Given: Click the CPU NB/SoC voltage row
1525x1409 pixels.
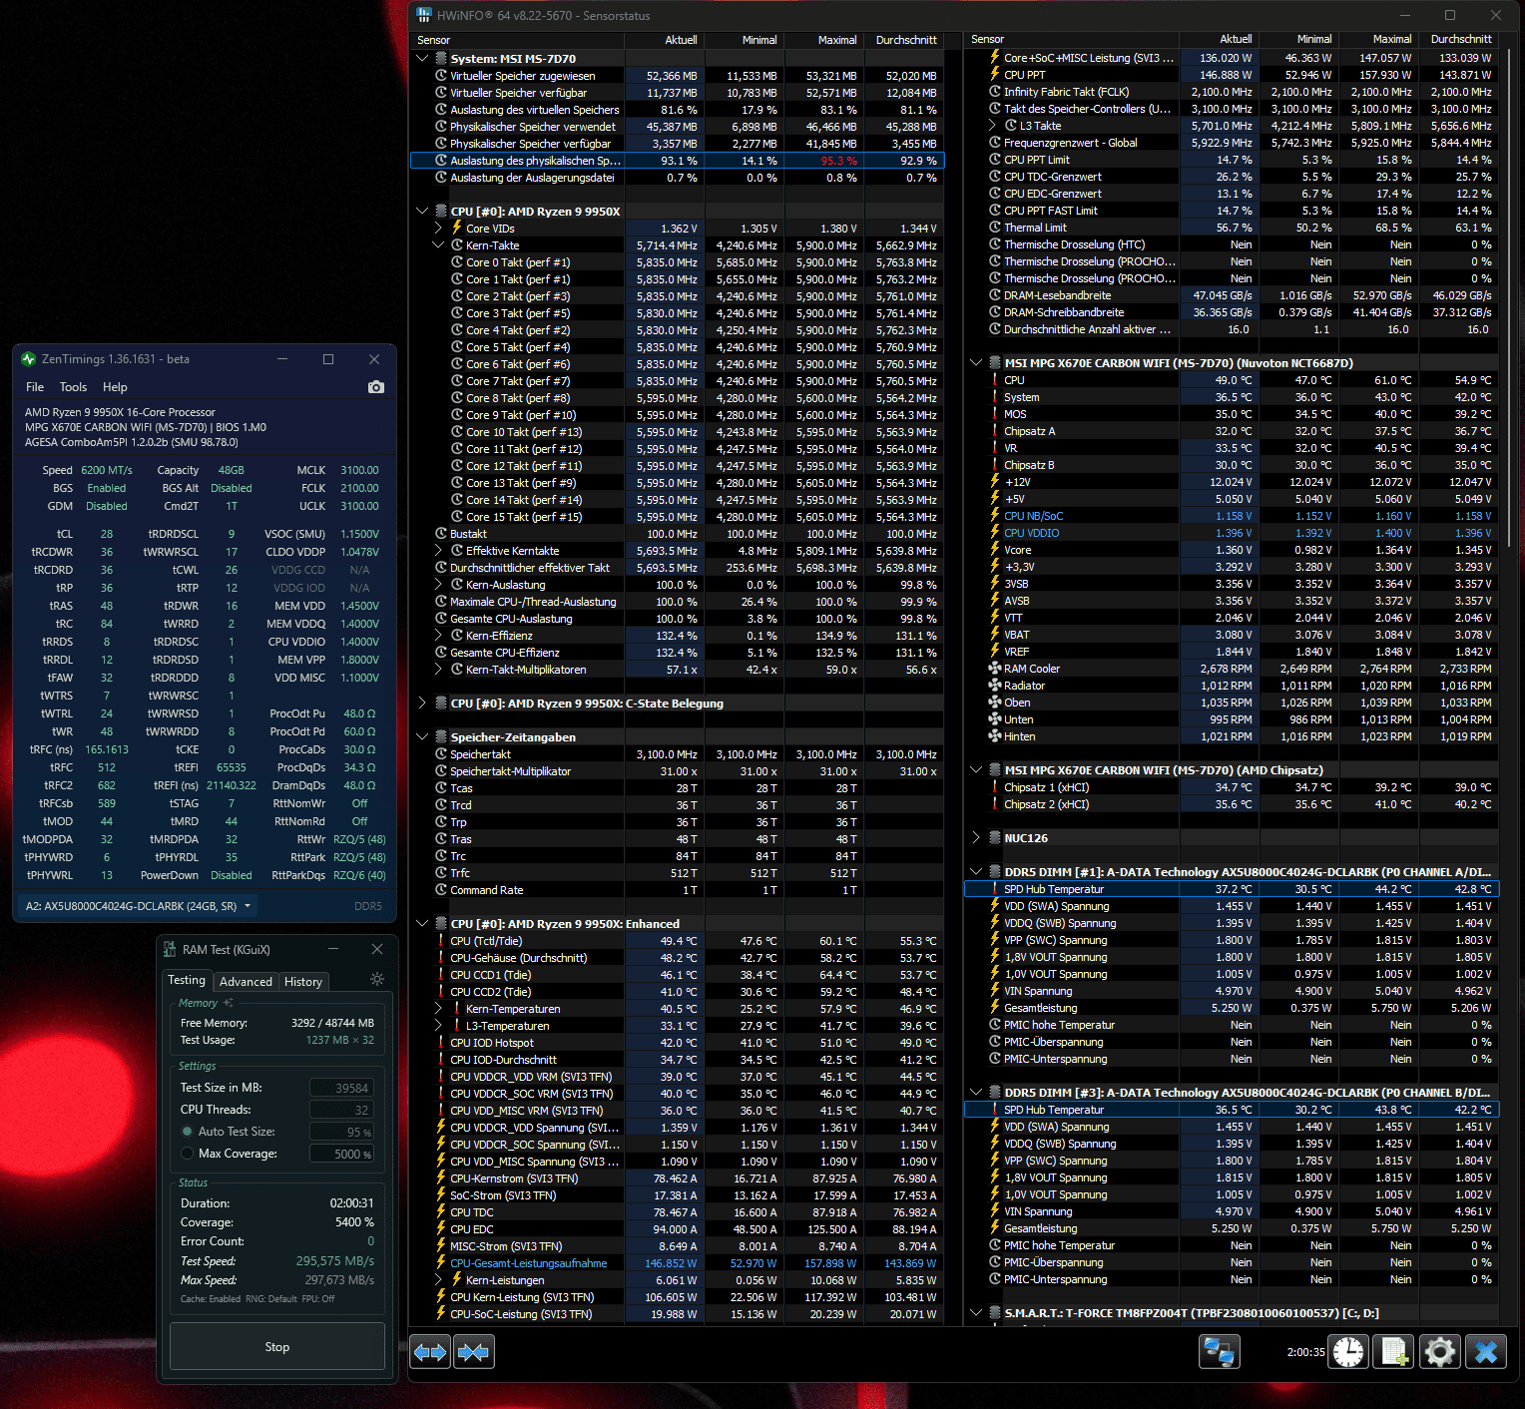Looking at the screenshot, I should 1232,516.
